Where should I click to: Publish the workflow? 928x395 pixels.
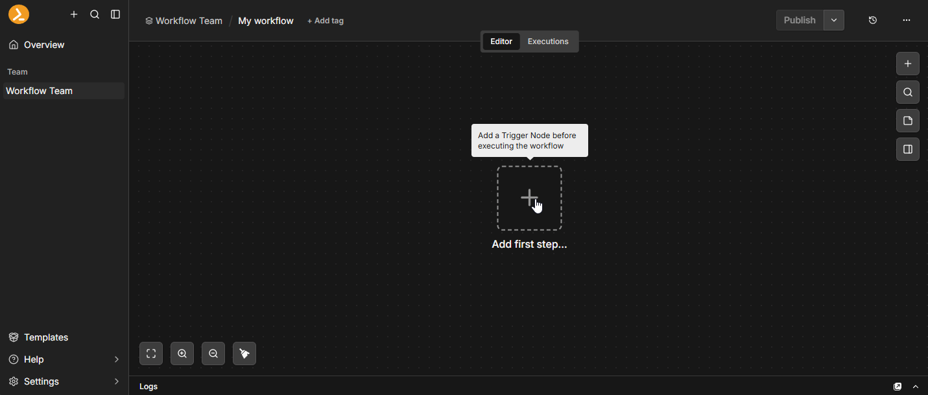[800, 20]
